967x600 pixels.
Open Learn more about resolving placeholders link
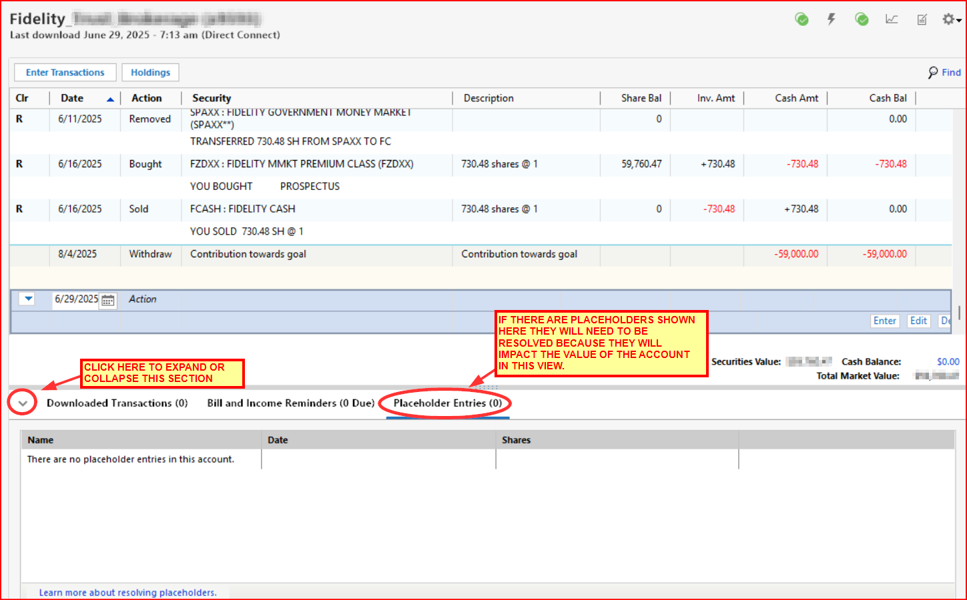point(127,593)
